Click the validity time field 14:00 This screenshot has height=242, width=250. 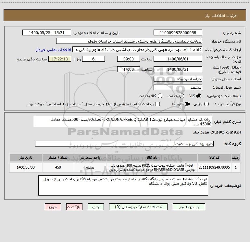(x=129, y=70)
